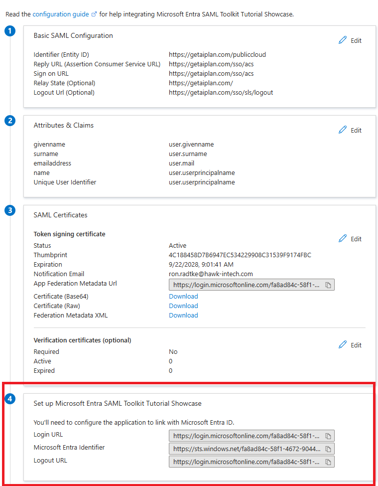Viewport: 378px width, 486px height.
Task: Download the Certificate (Base64)
Action: click(183, 297)
